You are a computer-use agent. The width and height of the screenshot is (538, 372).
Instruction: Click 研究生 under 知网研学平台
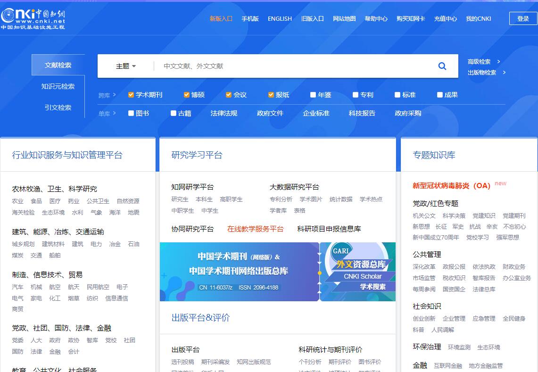180,199
